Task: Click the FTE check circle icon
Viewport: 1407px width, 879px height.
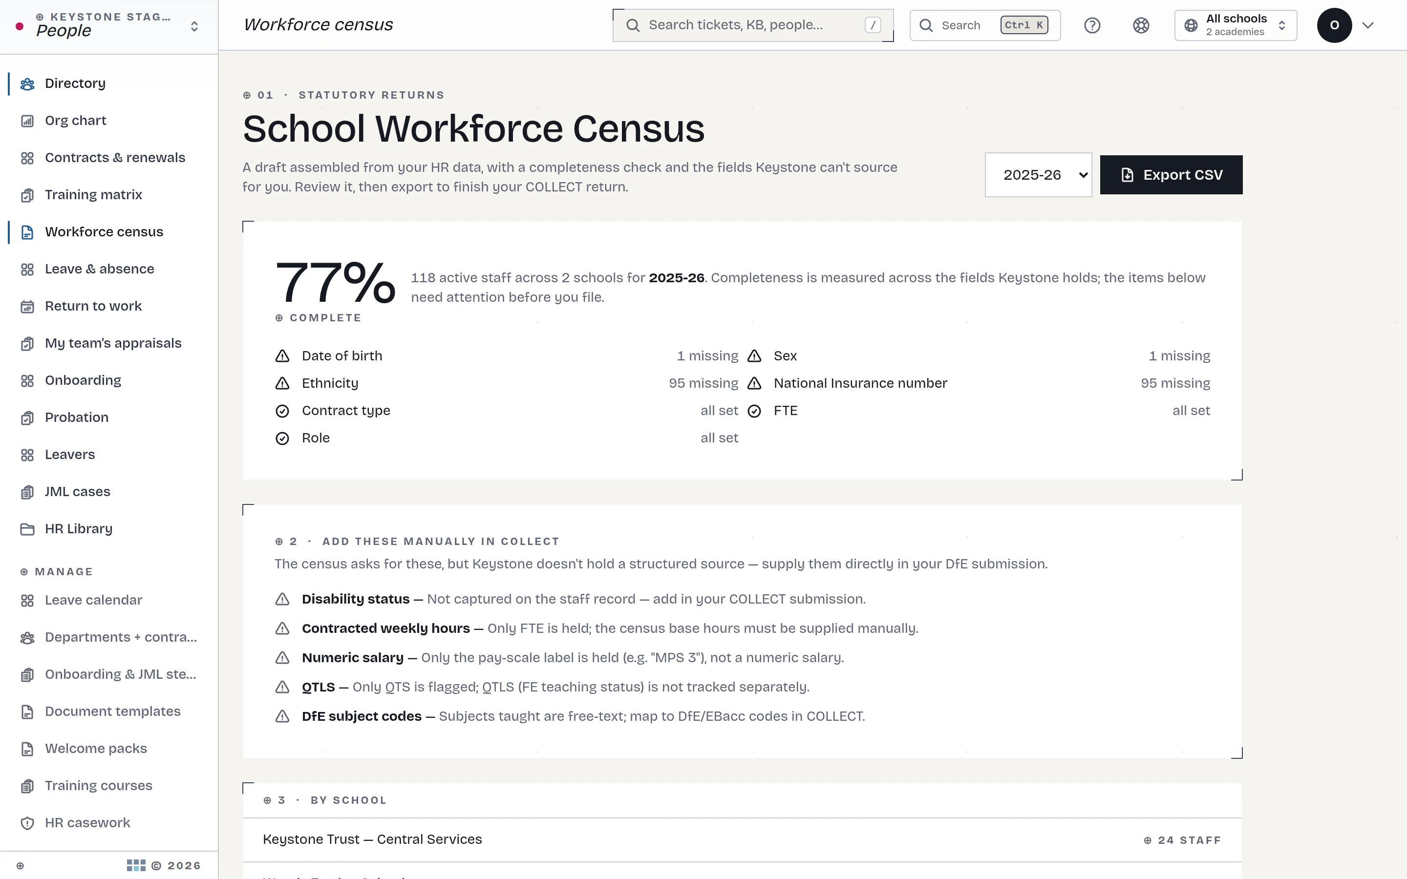Action: (x=754, y=411)
